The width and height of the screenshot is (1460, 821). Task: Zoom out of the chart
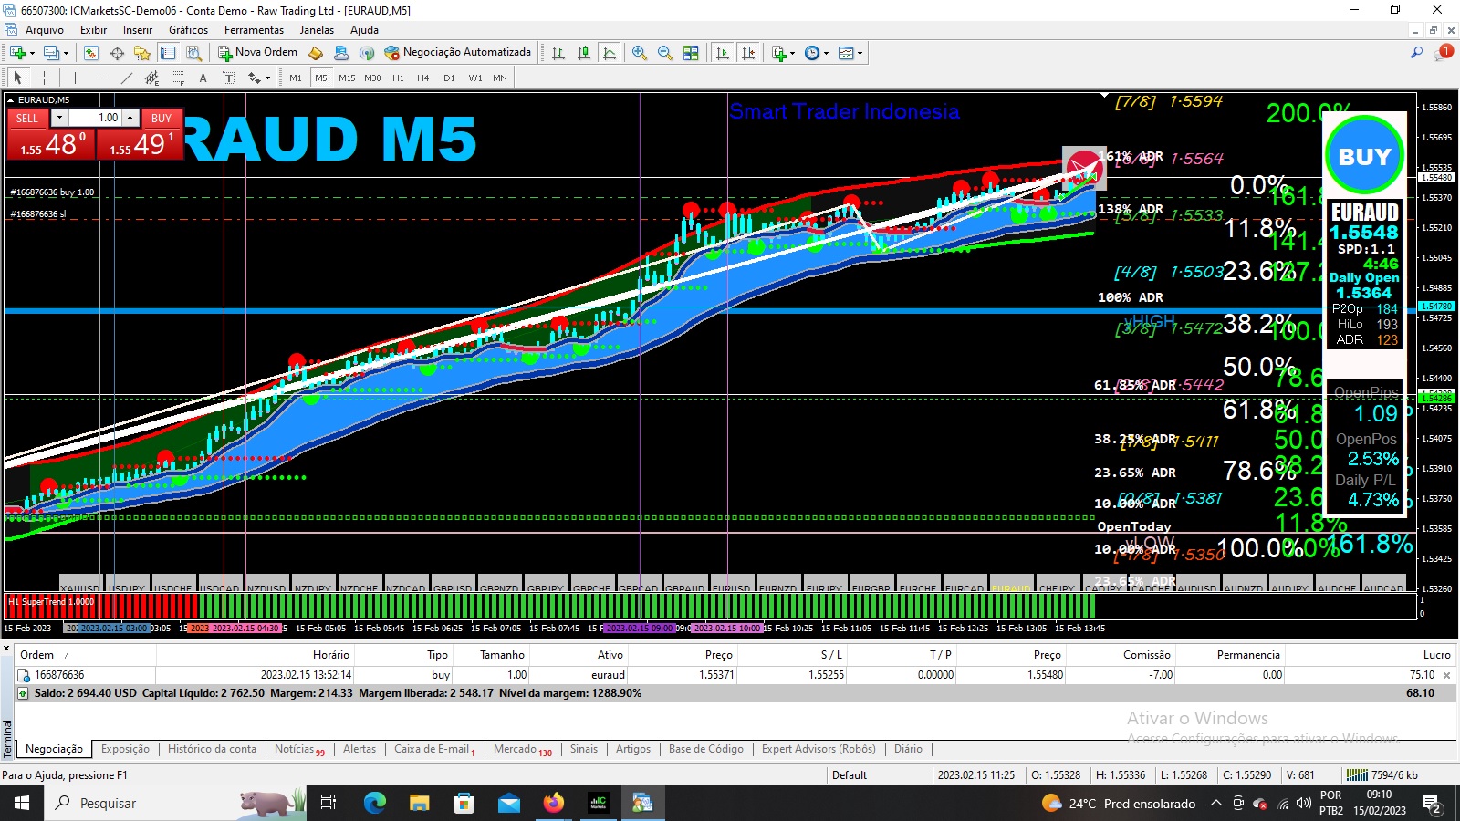click(665, 53)
